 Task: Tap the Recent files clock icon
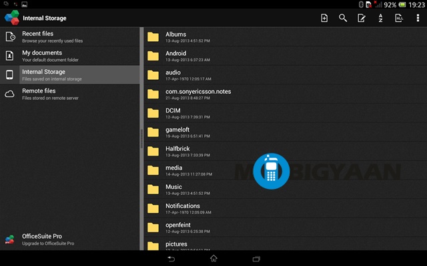10,37
